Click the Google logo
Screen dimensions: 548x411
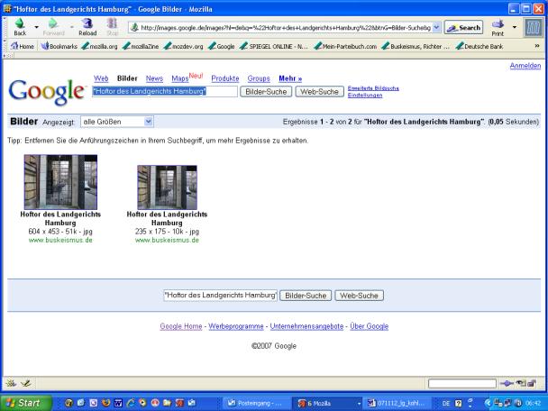tap(47, 92)
